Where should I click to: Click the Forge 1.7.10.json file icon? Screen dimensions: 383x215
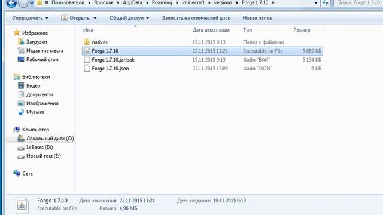pyautogui.click(x=87, y=68)
